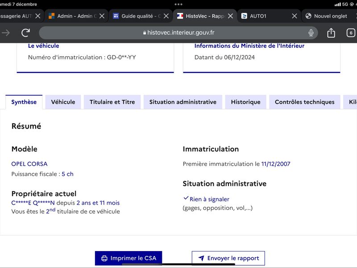Open the Contrôles techniques tab
357x268 pixels.
305,102
